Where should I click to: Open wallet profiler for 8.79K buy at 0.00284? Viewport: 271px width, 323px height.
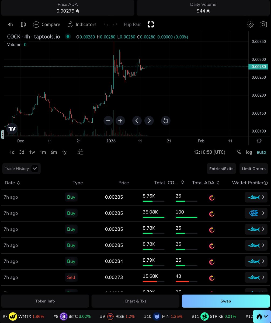(256, 261)
